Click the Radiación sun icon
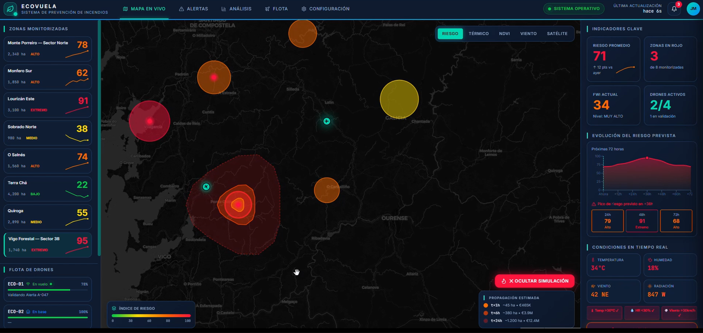 pyautogui.click(x=650, y=286)
